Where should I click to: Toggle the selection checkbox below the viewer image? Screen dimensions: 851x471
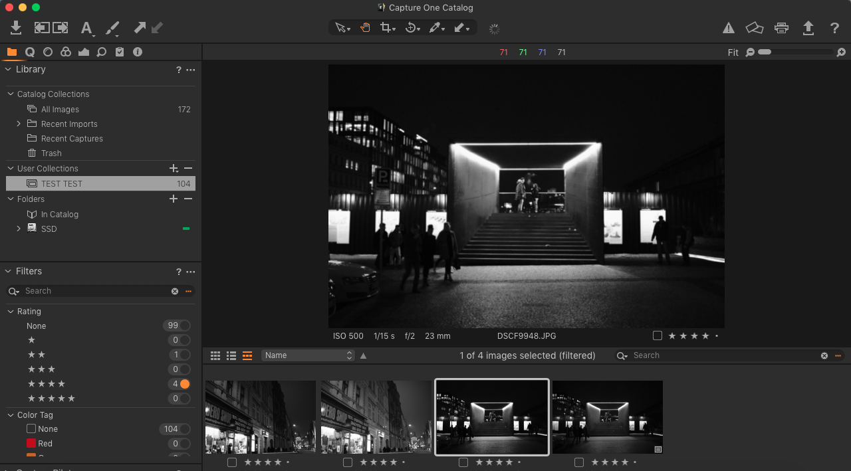[x=657, y=335]
